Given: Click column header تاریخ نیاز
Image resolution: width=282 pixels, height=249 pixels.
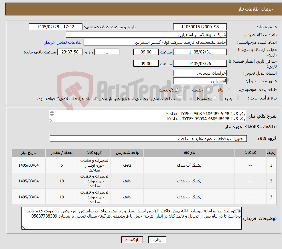Looking at the screenshot, I should 28,153.
